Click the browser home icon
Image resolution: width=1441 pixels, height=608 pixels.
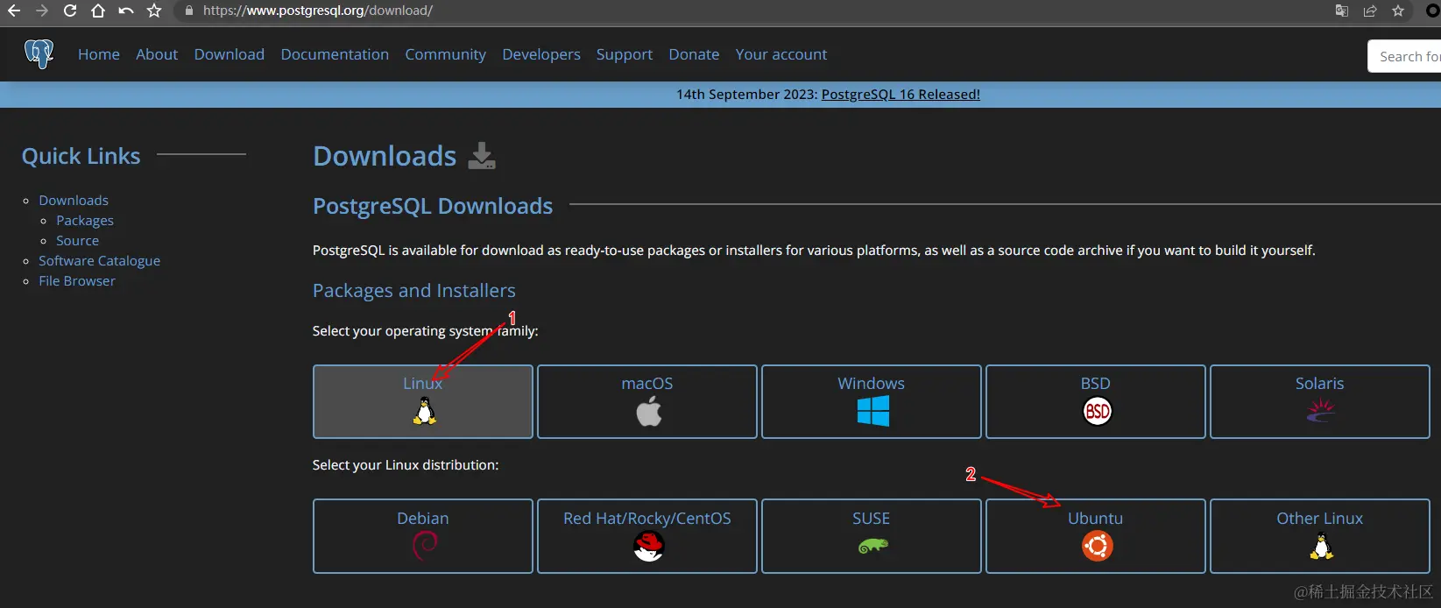pyautogui.click(x=98, y=11)
